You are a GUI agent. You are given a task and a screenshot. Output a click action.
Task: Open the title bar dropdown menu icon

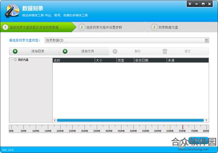pyautogui.click(x=190, y=4)
